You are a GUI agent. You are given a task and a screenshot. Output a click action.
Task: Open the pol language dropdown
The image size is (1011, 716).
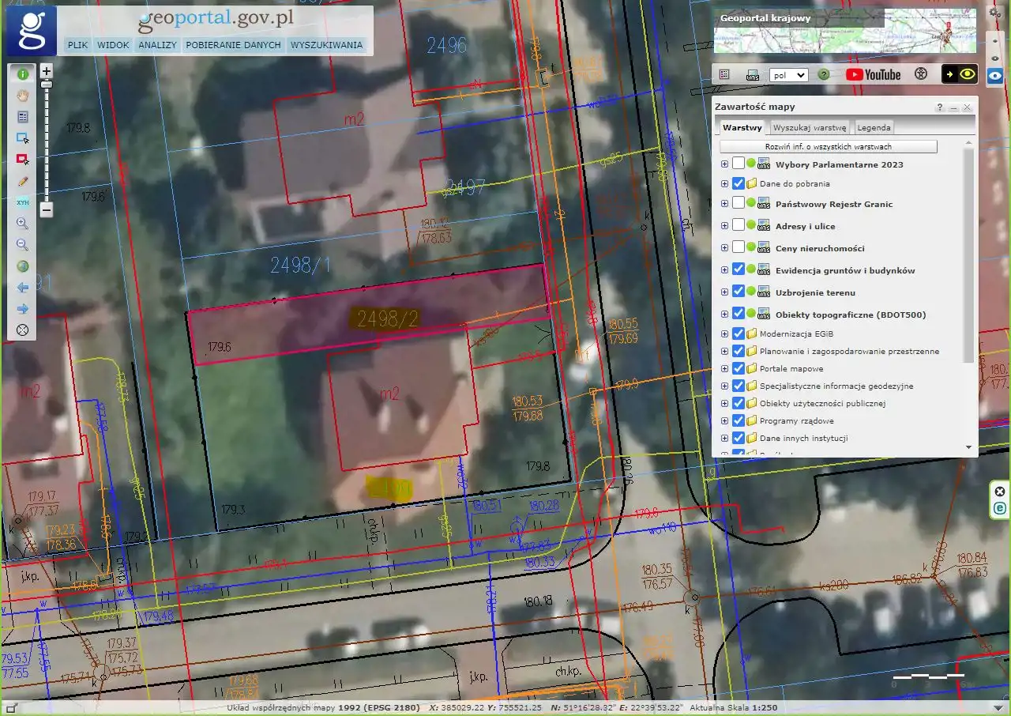[x=788, y=74]
